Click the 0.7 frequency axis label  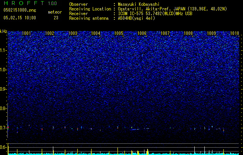3,128
